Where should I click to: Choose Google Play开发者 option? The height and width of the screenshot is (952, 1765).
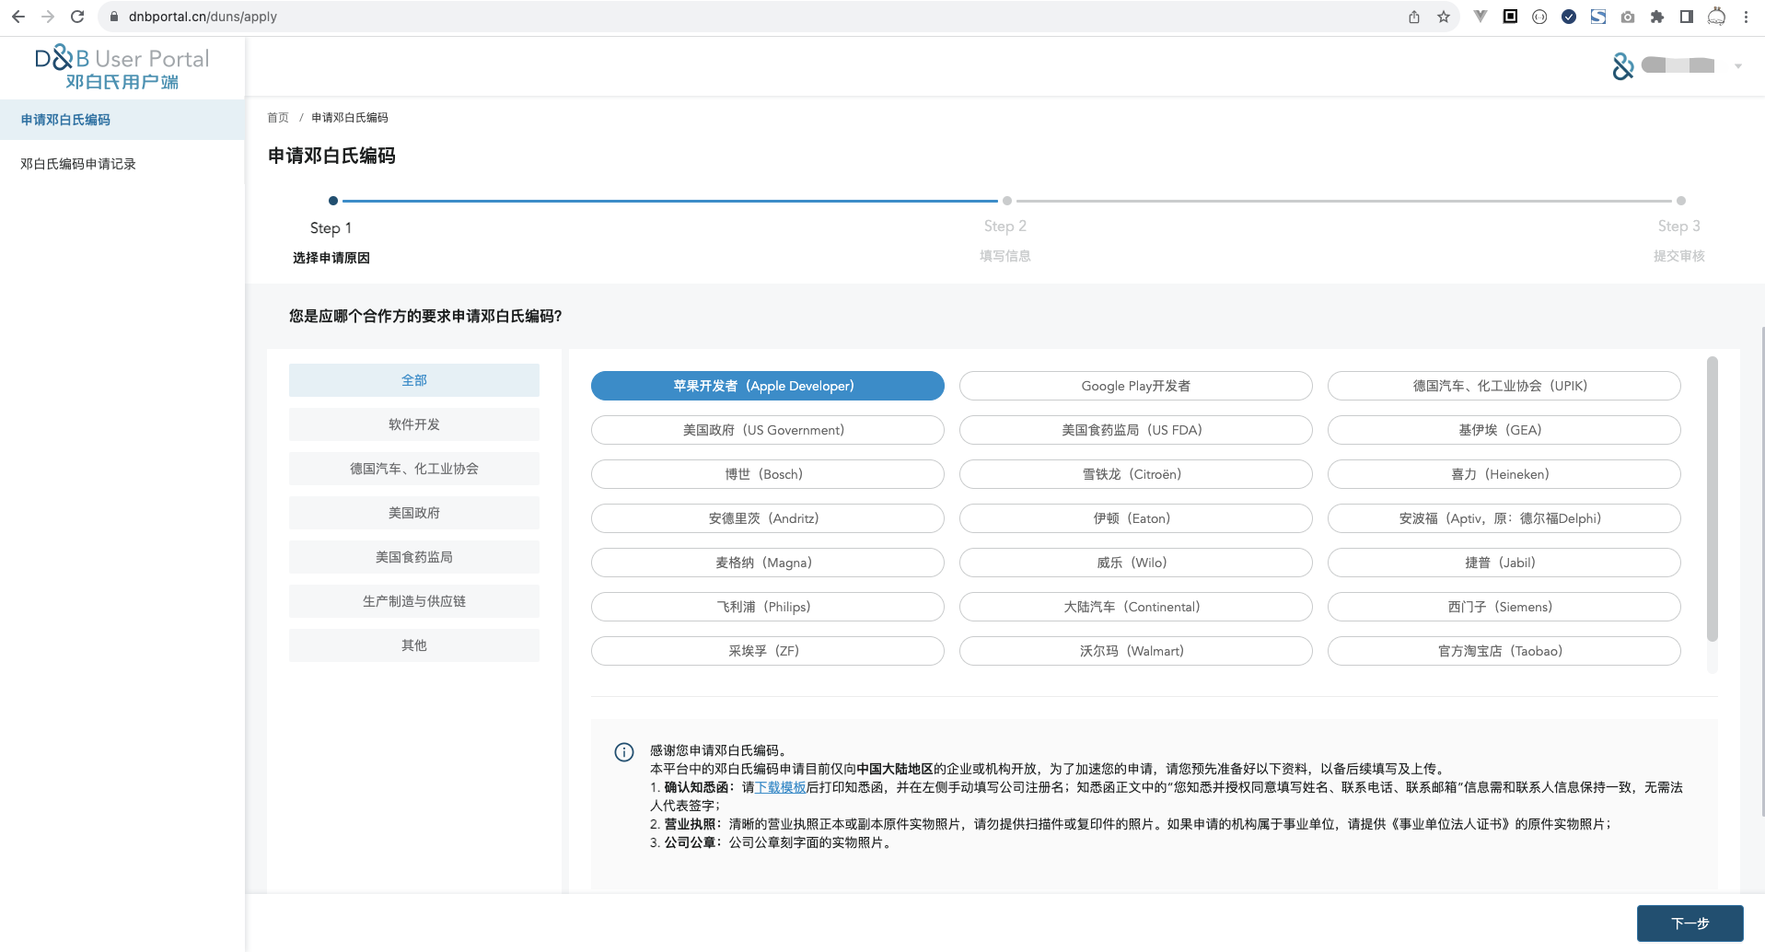tap(1136, 386)
